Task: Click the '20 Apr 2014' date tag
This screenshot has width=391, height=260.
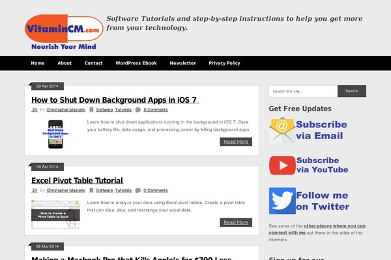Action: pos(48,86)
